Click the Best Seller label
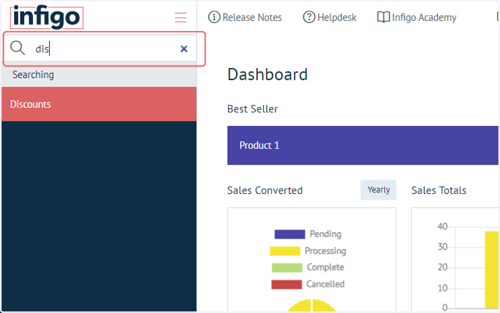 tap(252, 109)
